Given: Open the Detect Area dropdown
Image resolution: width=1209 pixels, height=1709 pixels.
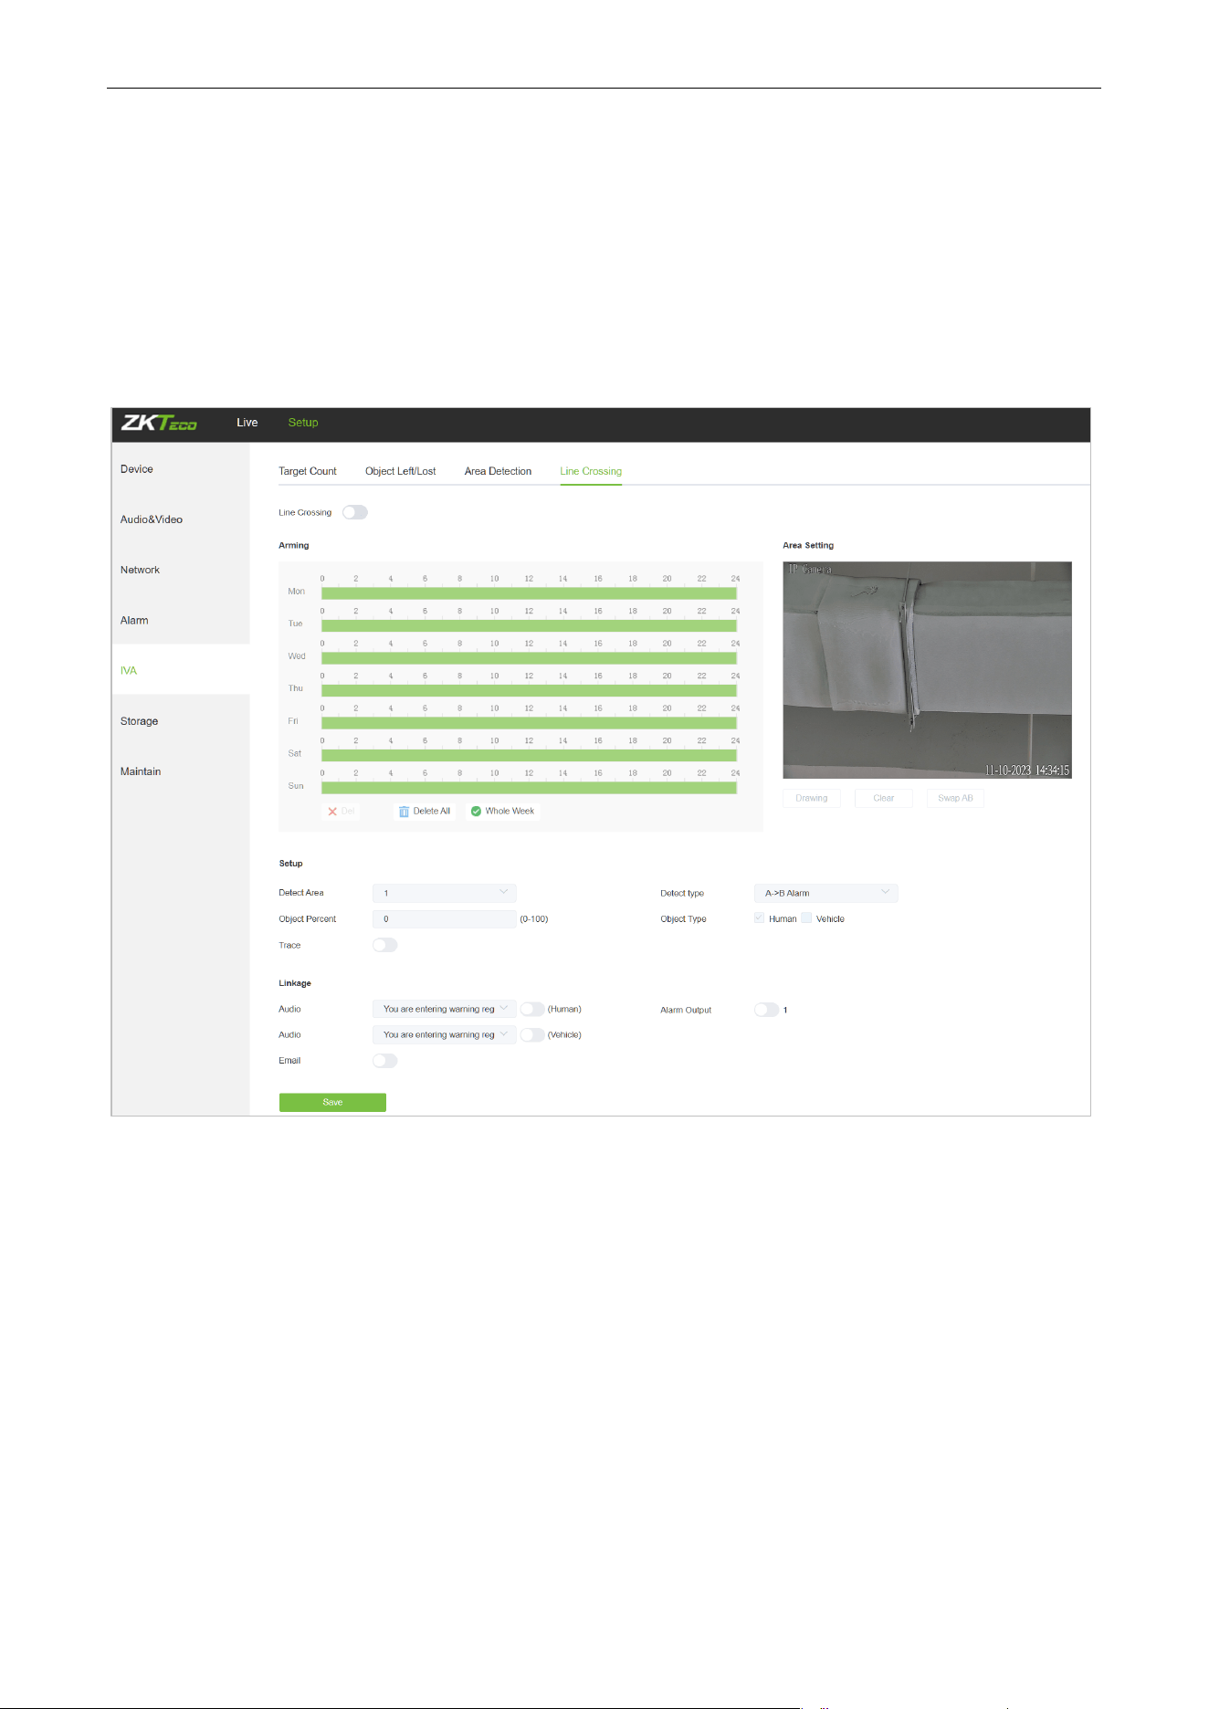Looking at the screenshot, I should pos(445,893).
